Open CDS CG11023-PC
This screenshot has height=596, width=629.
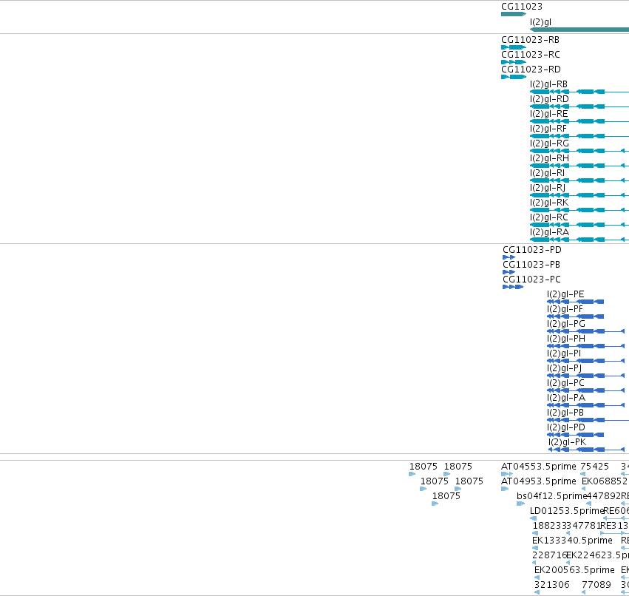point(513,287)
